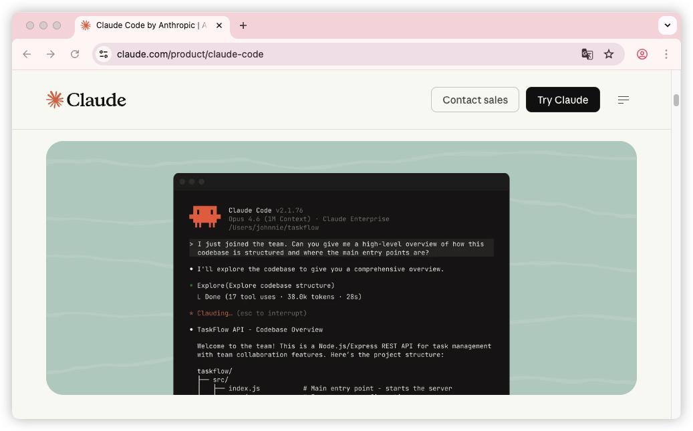The height and width of the screenshot is (431, 693).
Task: Click the Contact sales button
Action: pos(475,100)
